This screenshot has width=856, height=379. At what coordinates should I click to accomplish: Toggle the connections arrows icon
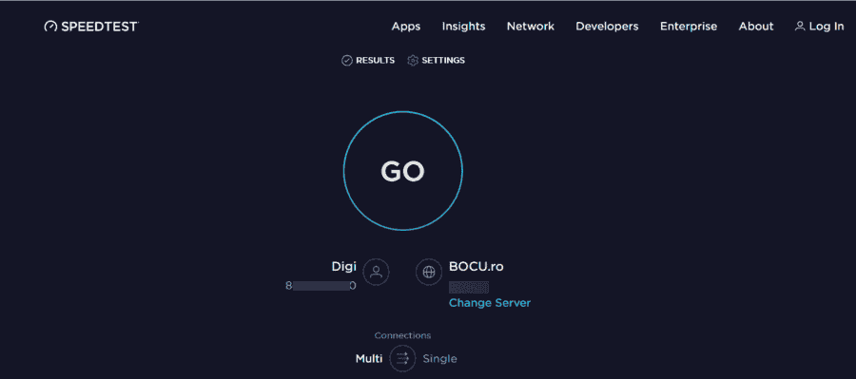coord(403,358)
